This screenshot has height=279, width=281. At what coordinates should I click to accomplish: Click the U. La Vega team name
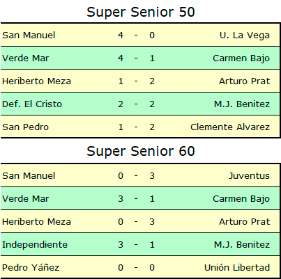245,35
